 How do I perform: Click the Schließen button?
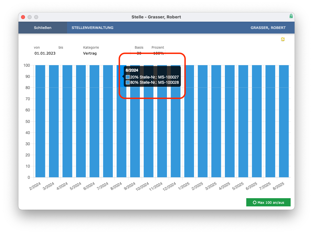pos(42,28)
